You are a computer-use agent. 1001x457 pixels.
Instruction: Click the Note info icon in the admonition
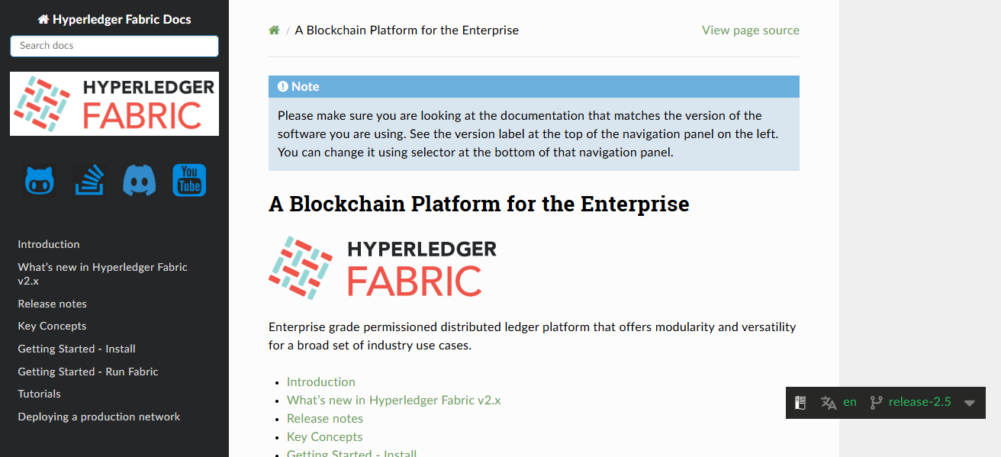(283, 86)
